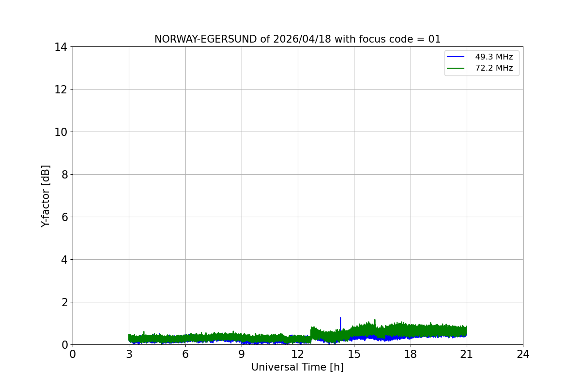581x387 pixels.
Task: Click x-axis tick label 9
Action: (242, 354)
